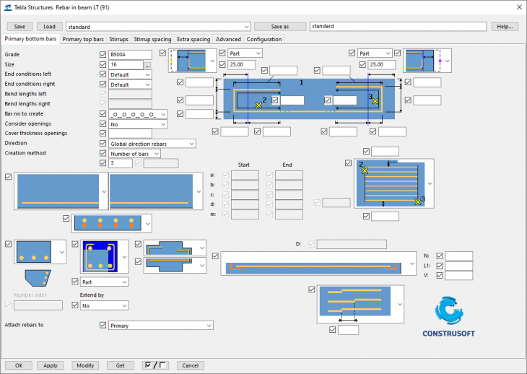Screen dimensions: 527x374
Task: Click the Apply button
Action: [51, 365]
